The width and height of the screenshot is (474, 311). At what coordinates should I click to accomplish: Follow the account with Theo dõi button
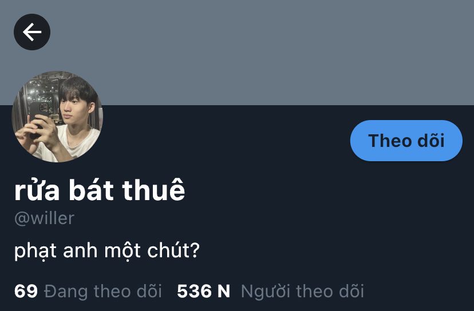406,141
